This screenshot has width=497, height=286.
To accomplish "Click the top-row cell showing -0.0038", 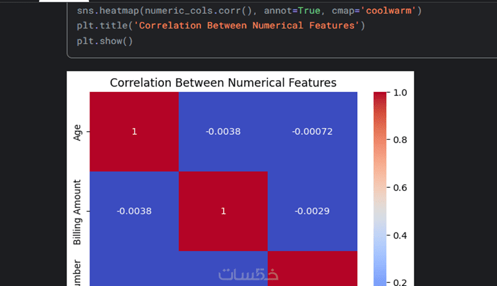I will 223,132.
